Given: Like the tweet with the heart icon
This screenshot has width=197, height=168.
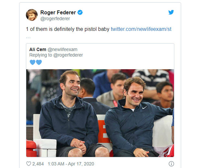Looking at the screenshot, I should click(29, 164).
